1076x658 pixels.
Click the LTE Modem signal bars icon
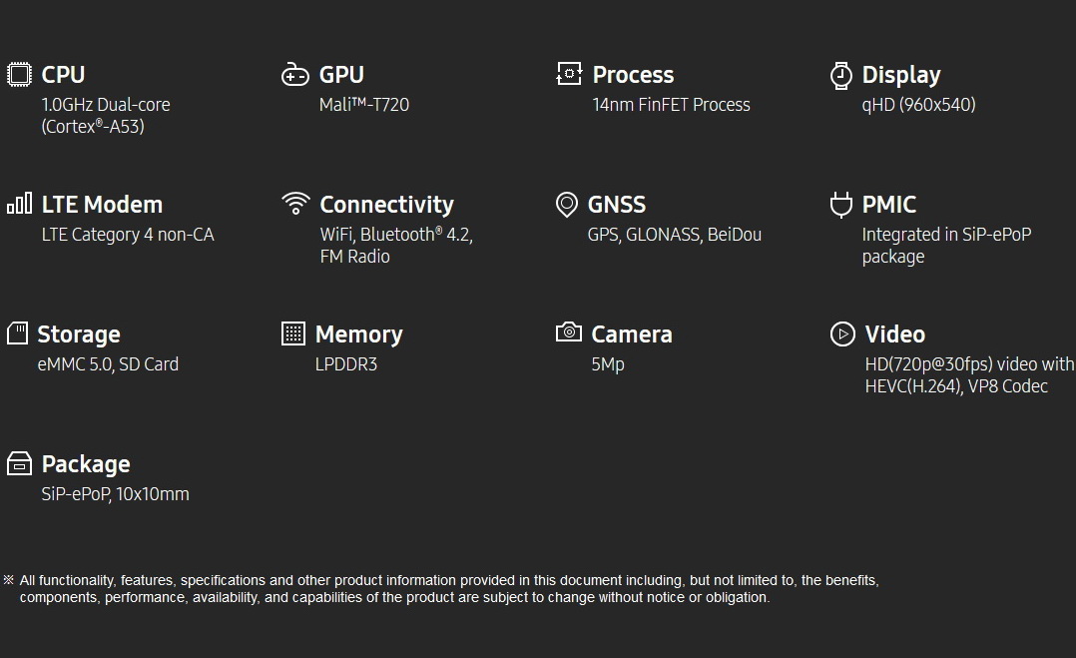(19, 204)
